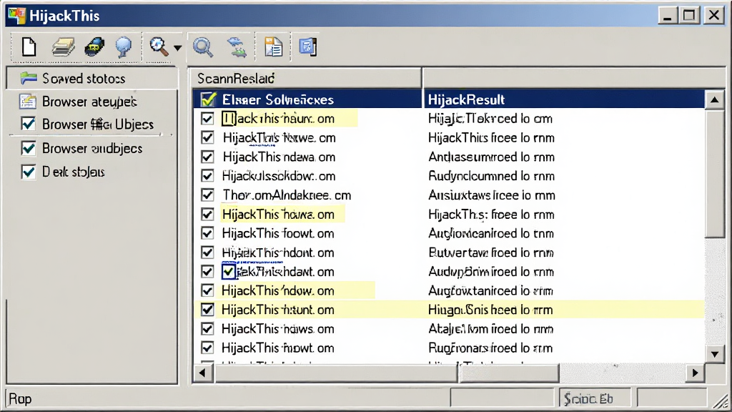The width and height of the screenshot is (732, 412).
Task: Click the HijackThis app icon in the title bar
Action: point(17,16)
